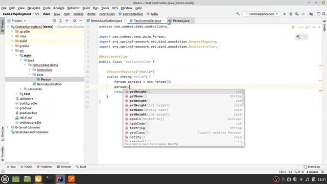Open the system start menu button

(x=5, y=179)
